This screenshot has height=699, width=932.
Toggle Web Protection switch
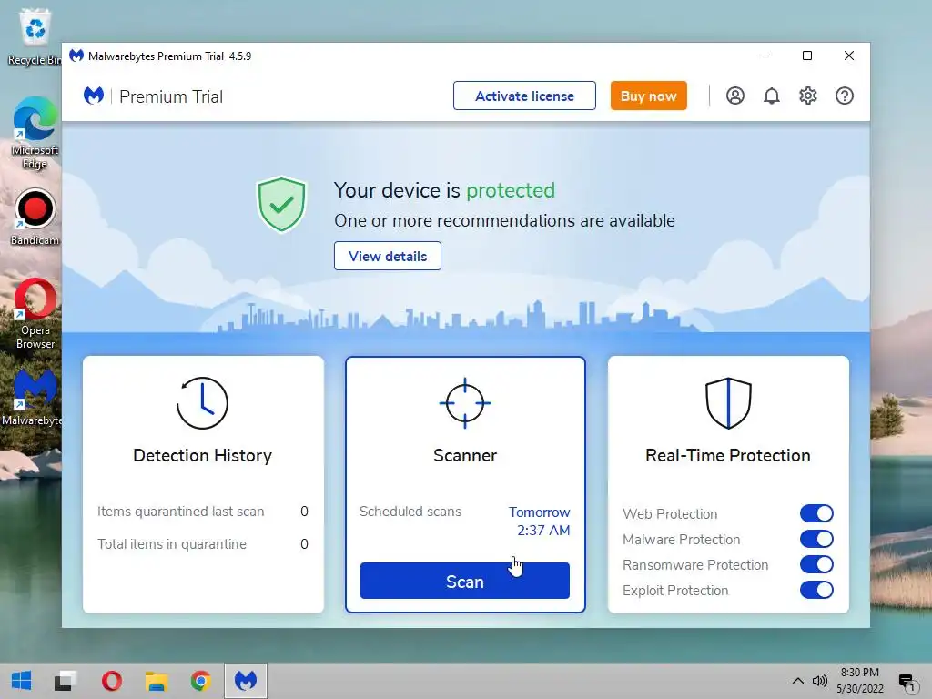(x=816, y=513)
